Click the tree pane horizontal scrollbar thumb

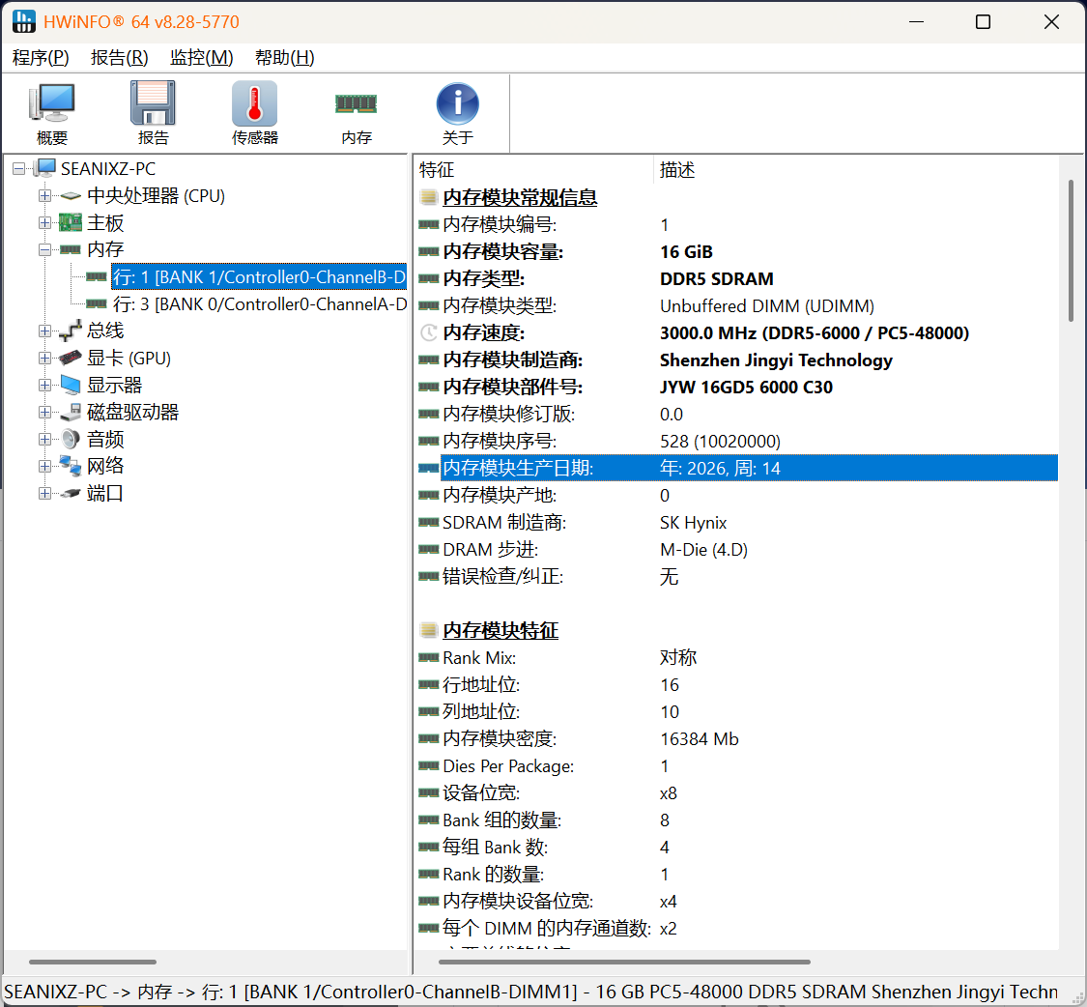tap(93, 962)
